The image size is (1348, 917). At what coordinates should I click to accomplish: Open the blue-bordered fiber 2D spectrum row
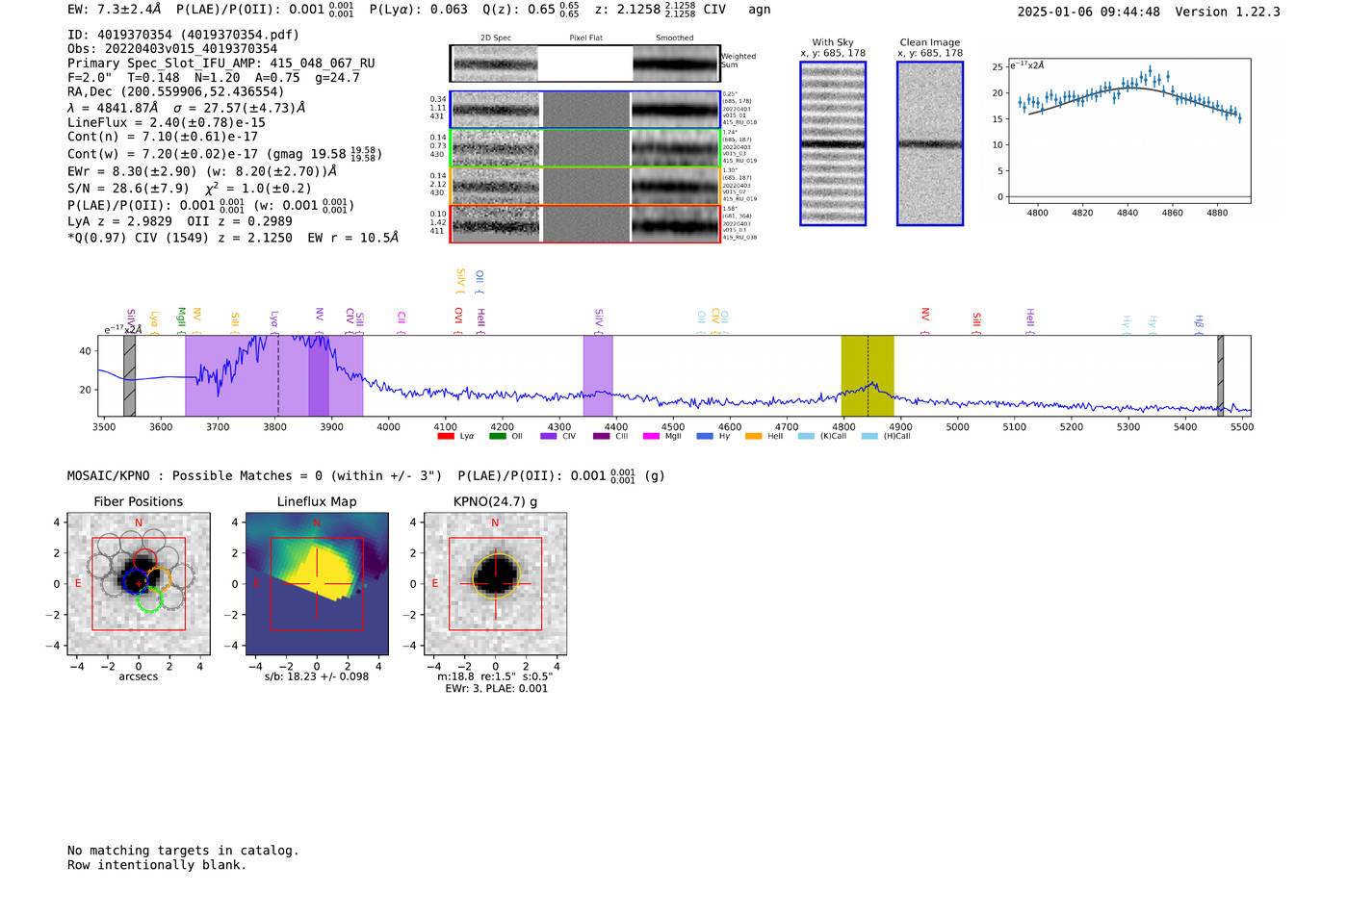585,110
